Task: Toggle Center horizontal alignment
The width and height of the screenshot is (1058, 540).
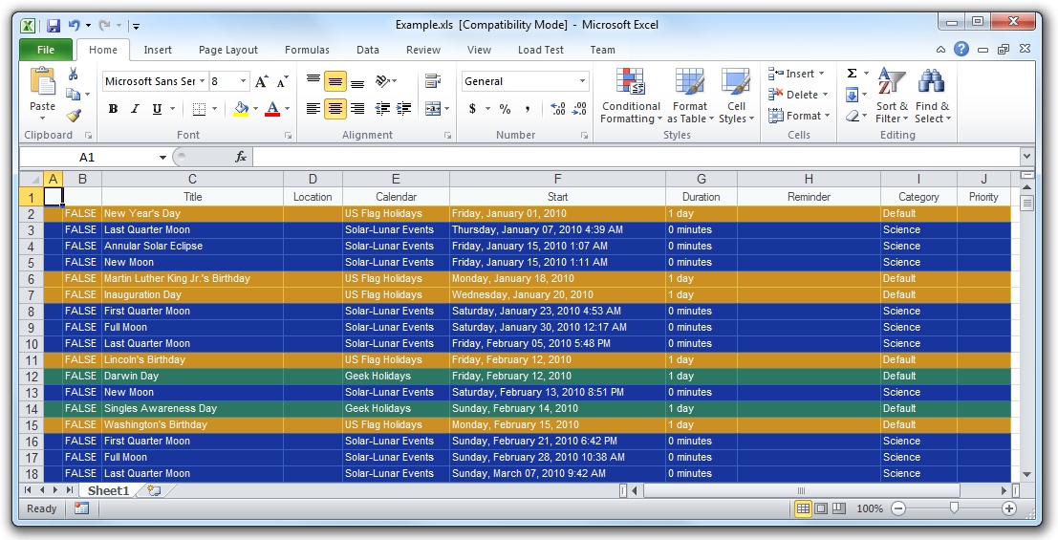Action: [335, 109]
